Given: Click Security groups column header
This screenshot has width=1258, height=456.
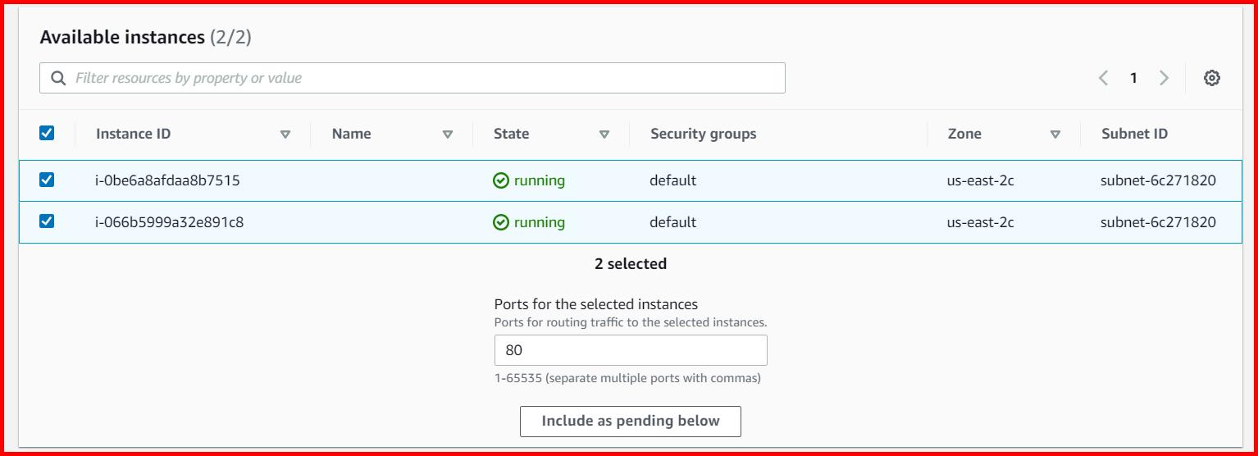Looking at the screenshot, I should pos(704,134).
